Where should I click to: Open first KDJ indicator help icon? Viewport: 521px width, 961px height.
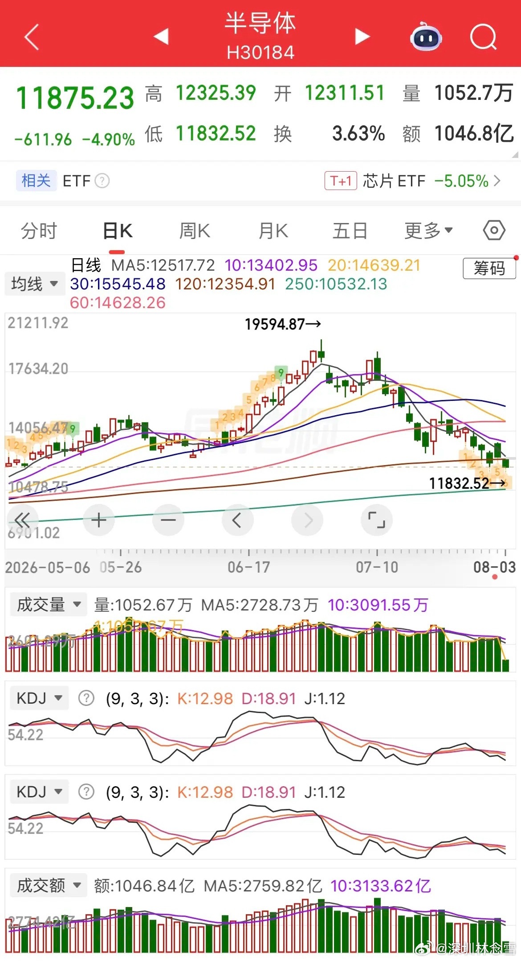coord(86,698)
